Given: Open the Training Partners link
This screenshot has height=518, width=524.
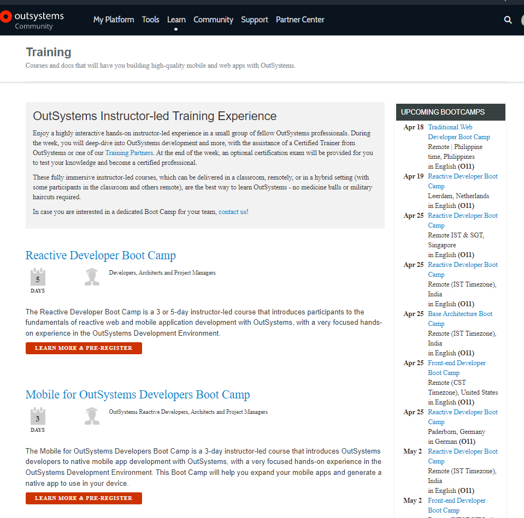Looking at the screenshot, I should point(129,153).
